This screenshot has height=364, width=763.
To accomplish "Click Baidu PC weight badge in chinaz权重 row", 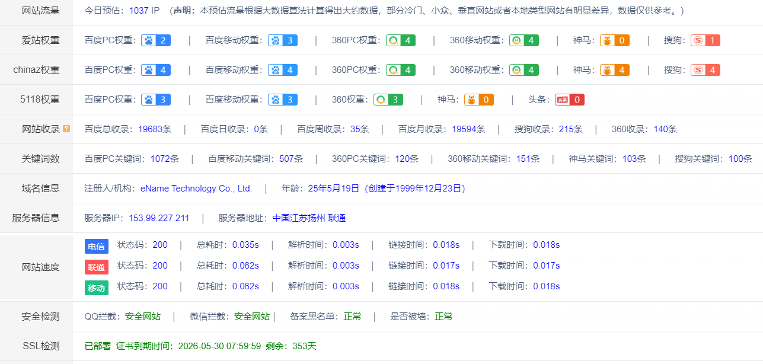I will (x=156, y=70).
